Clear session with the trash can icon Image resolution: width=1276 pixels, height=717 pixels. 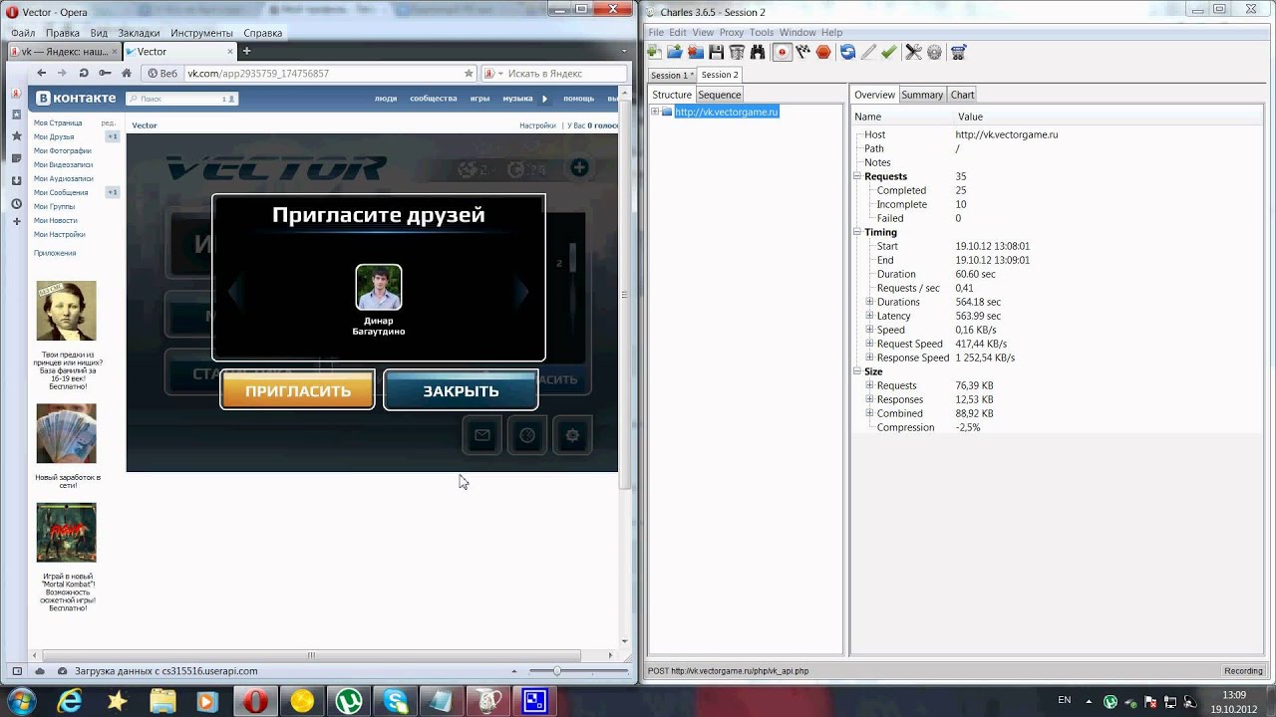(x=737, y=52)
